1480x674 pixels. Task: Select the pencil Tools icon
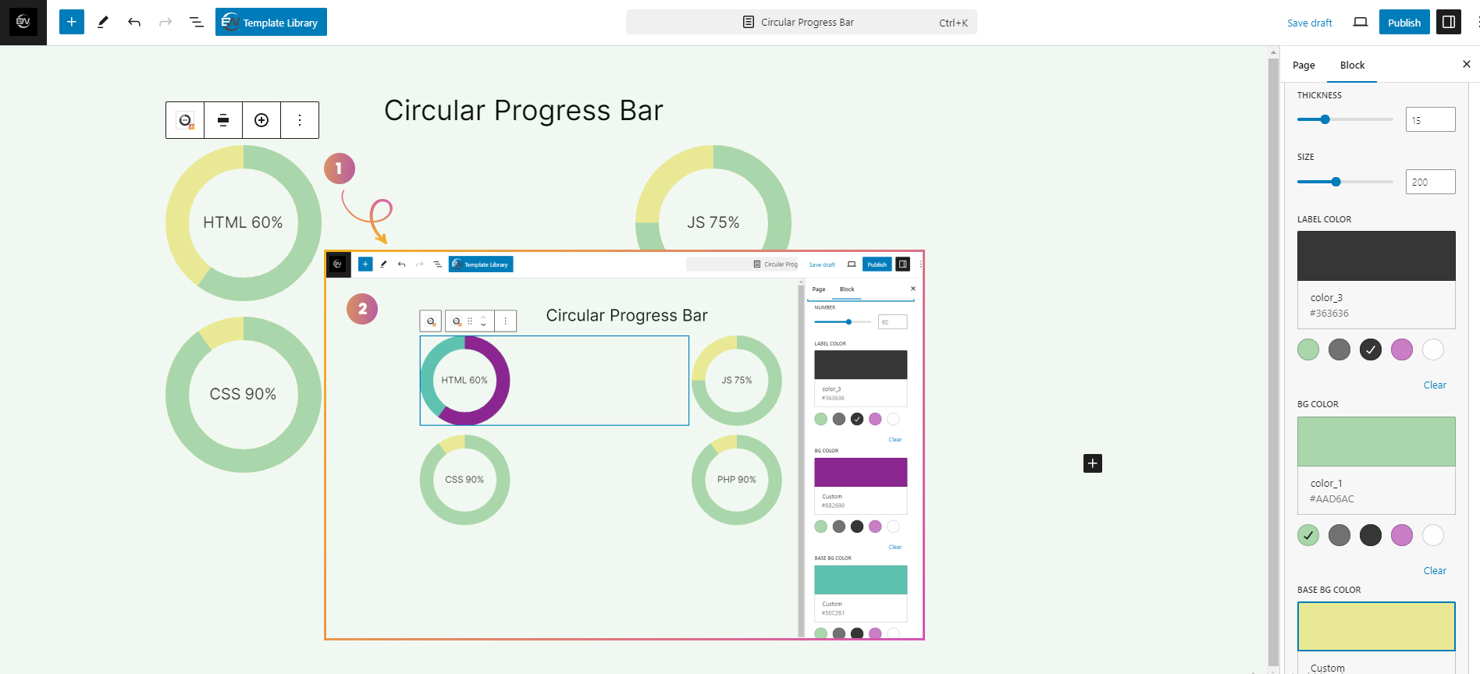(x=103, y=22)
